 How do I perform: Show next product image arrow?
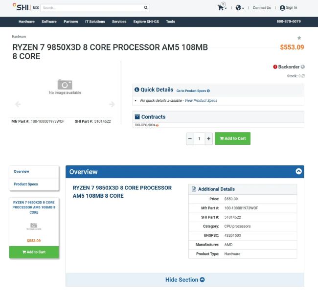coord(112,104)
